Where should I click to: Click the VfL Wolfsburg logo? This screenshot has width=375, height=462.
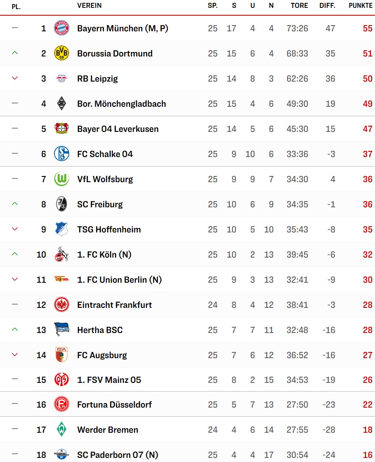pyautogui.click(x=62, y=179)
